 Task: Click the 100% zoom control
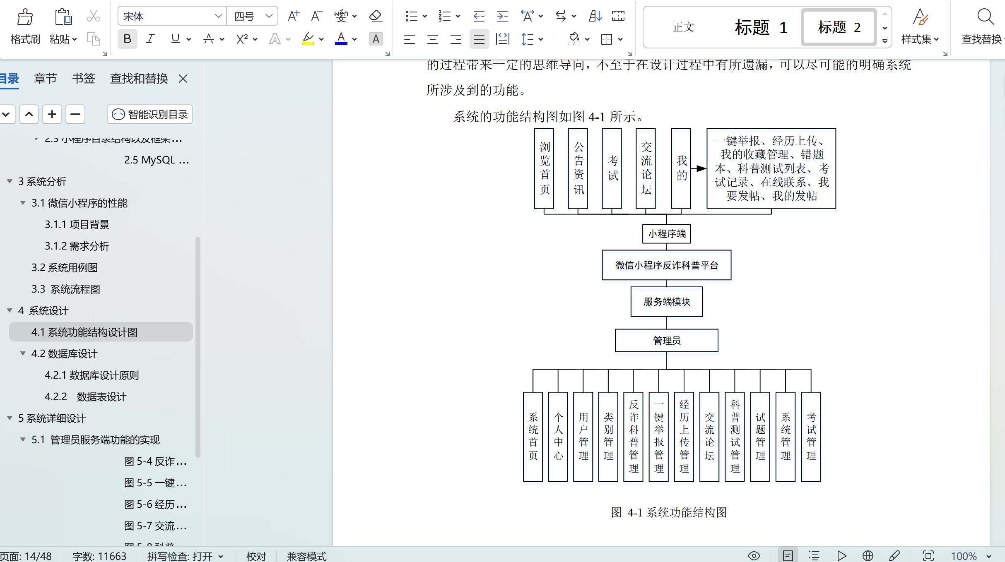[x=966, y=556]
